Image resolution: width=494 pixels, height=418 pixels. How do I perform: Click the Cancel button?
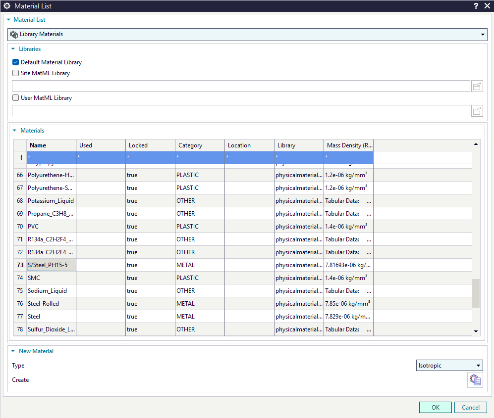[470, 408]
